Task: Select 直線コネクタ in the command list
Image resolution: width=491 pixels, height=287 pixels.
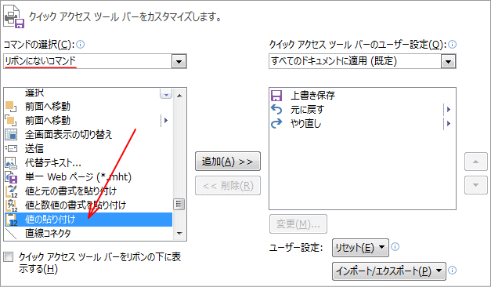Action: pos(88,234)
